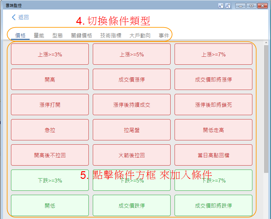Add the 成交價即將跌停 condition
The image size is (271, 219).
(x=213, y=206)
